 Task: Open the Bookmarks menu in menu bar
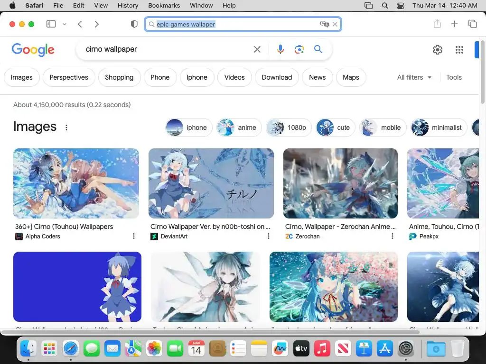(164, 5)
